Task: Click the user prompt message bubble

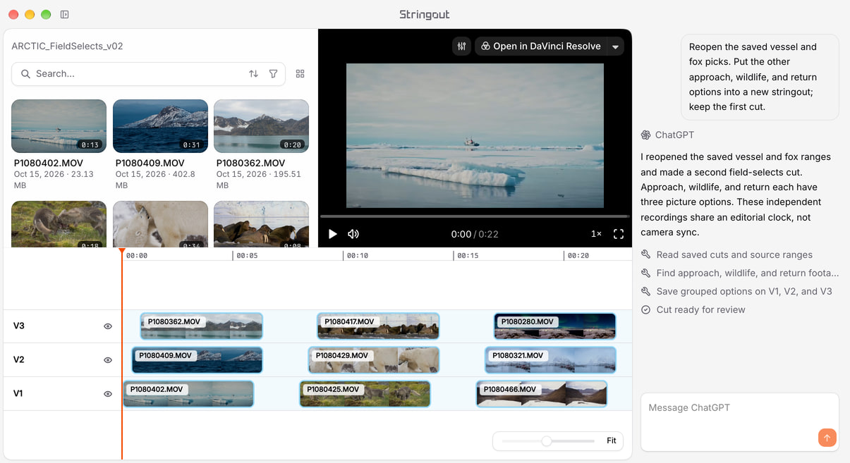Action: (x=760, y=77)
